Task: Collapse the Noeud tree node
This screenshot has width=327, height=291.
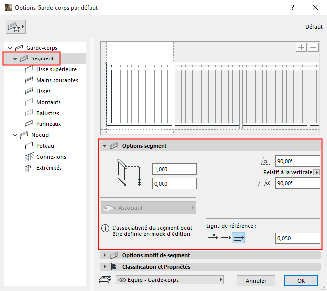Action: [x=15, y=135]
